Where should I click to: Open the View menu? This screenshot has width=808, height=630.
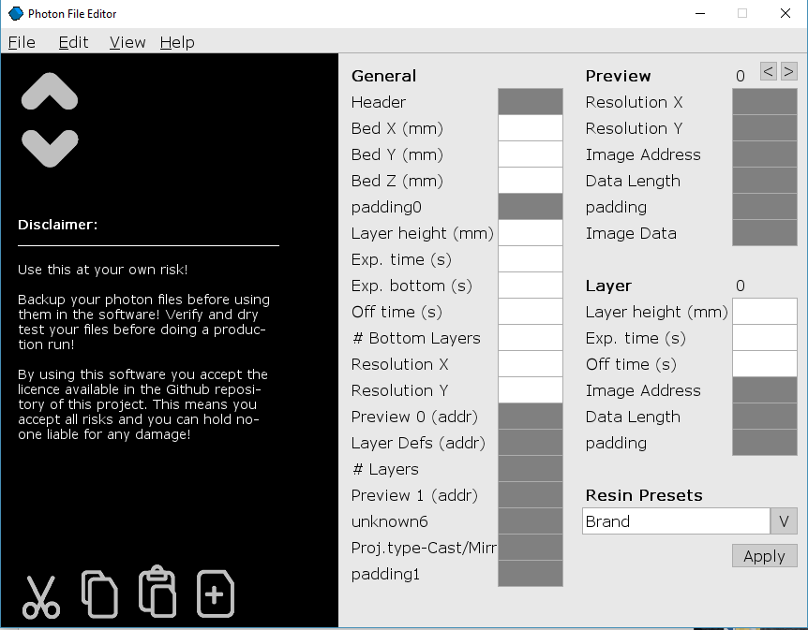[127, 42]
